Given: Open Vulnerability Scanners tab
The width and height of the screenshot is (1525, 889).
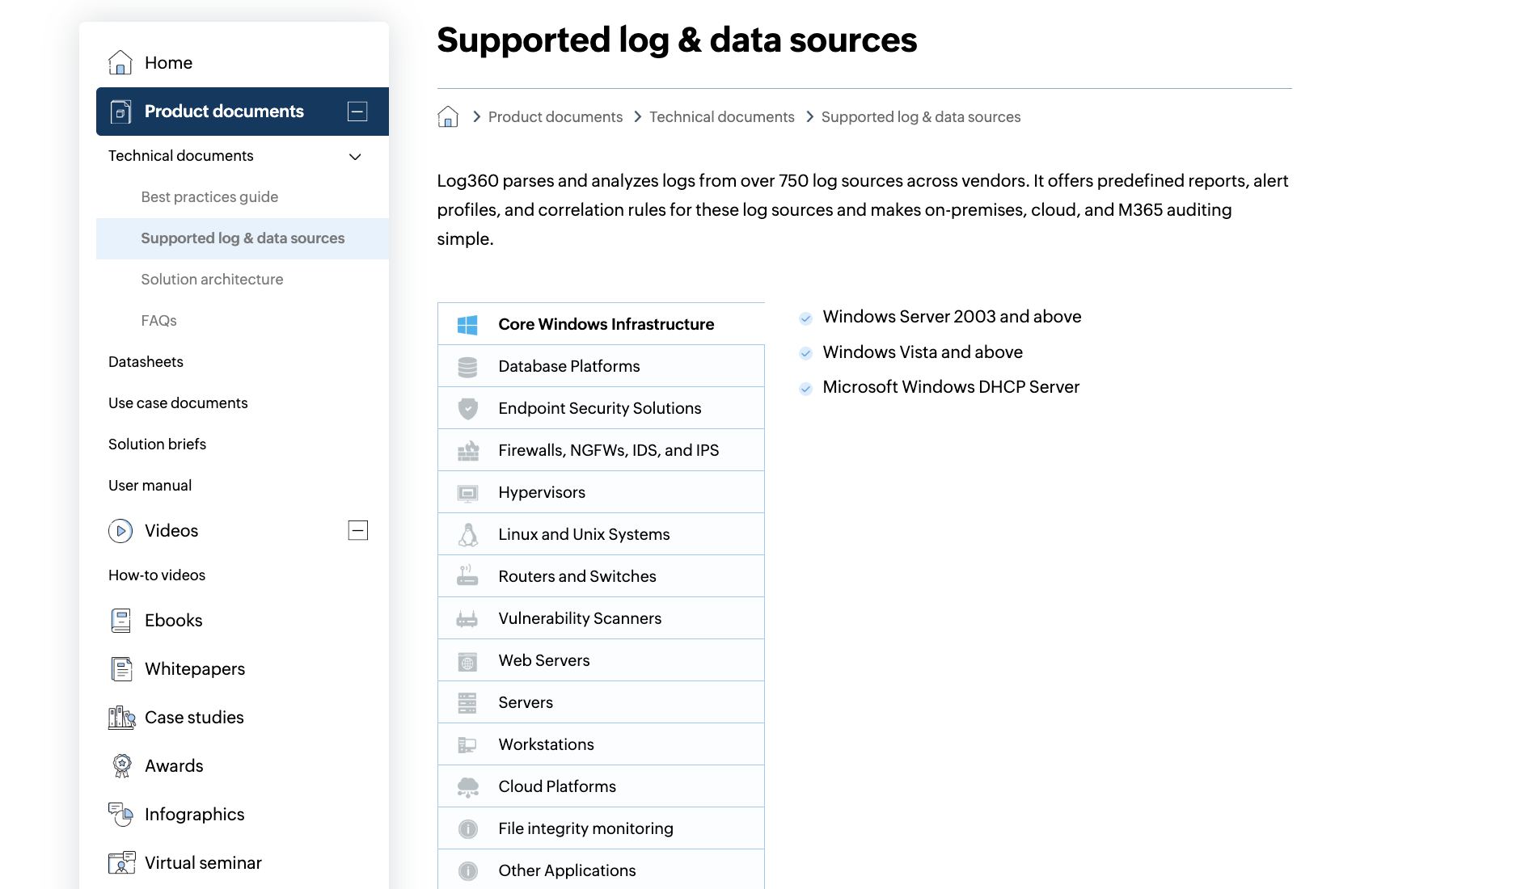Looking at the screenshot, I should pos(601,618).
